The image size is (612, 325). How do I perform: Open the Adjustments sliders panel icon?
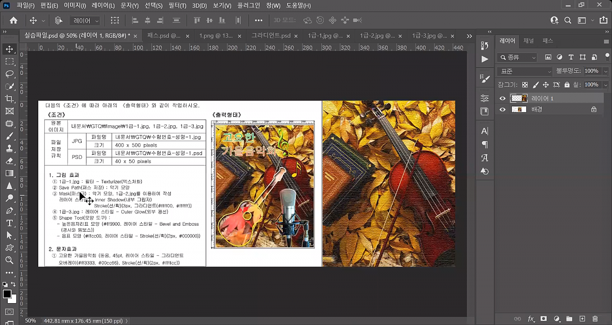pyautogui.click(x=484, y=98)
